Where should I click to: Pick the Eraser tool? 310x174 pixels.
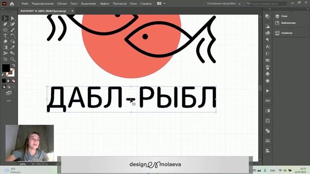tap(5, 42)
